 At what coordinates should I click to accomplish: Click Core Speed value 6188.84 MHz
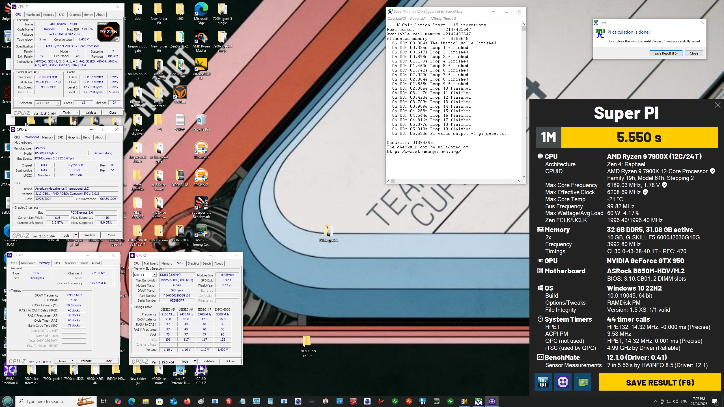[48, 77]
